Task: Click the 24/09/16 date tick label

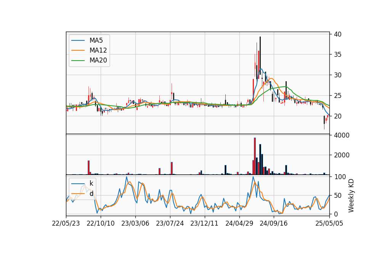Action: (x=274, y=223)
